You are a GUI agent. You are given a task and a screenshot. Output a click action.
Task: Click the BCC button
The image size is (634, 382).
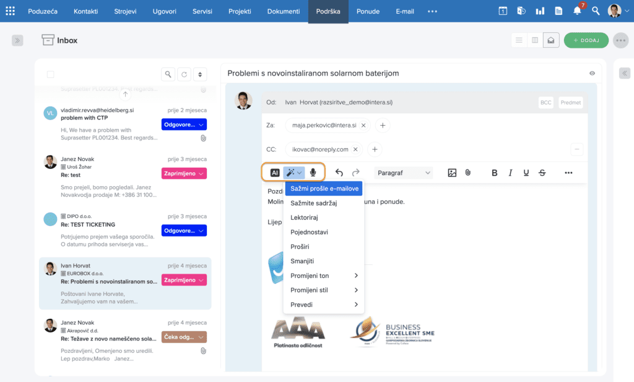click(545, 103)
